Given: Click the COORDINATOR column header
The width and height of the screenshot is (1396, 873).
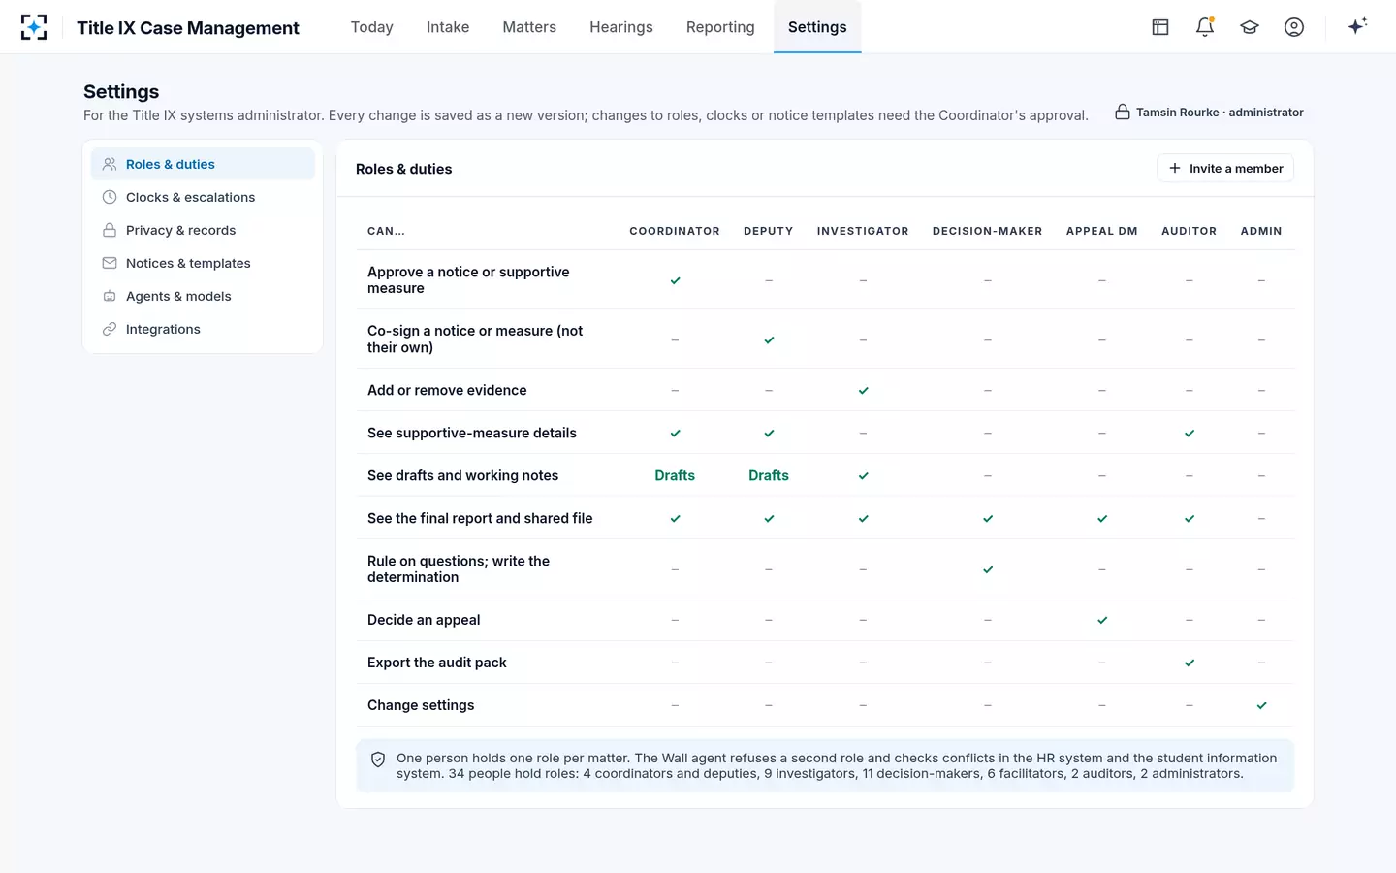Looking at the screenshot, I should pos(675,231).
